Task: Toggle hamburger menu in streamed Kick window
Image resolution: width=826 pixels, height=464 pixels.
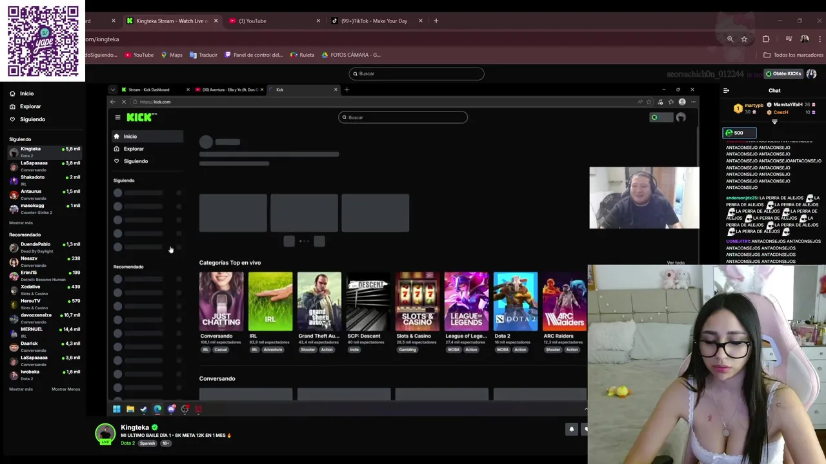Action: 117,117
